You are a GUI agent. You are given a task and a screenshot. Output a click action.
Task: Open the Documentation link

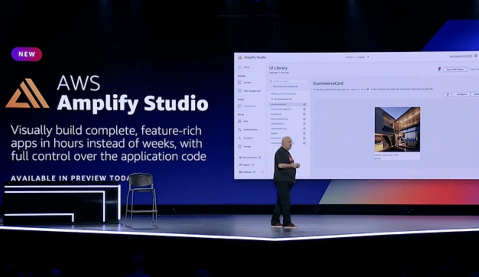pyautogui.click(x=250, y=157)
